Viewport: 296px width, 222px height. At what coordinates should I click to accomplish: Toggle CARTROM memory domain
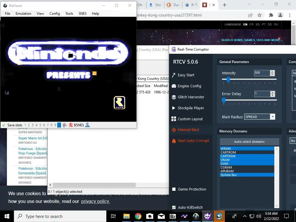[247, 152]
